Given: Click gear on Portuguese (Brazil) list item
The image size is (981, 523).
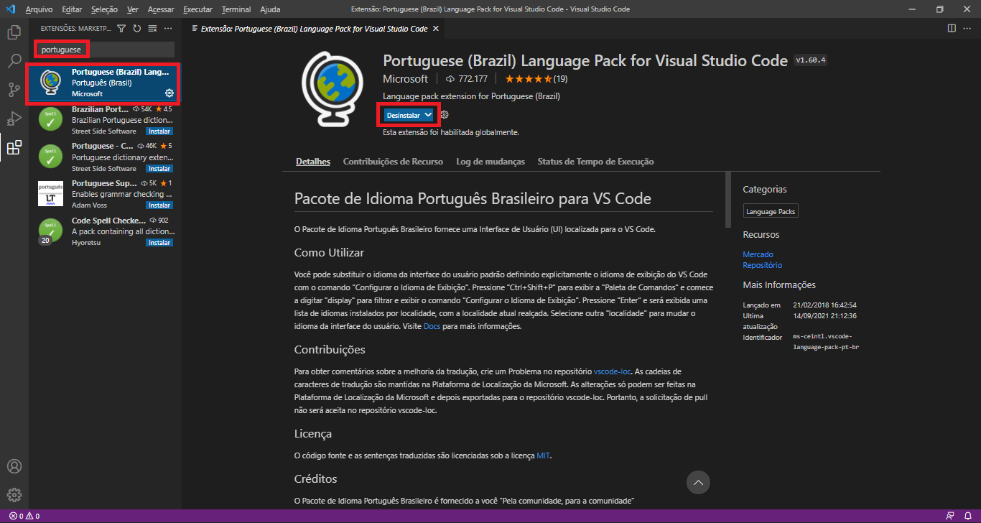Looking at the screenshot, I should tap(169, 93).
